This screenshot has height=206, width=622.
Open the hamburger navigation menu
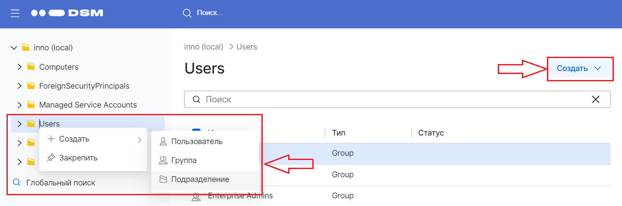pos(15,13)
